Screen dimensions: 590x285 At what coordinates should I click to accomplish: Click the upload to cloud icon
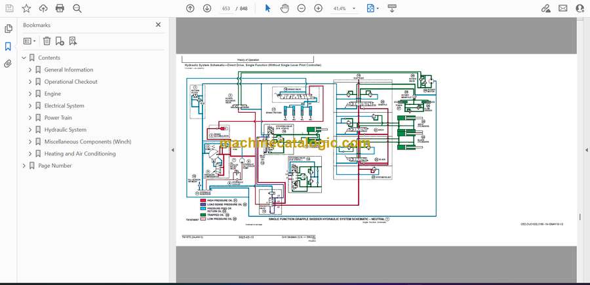[x=43, y=9]
